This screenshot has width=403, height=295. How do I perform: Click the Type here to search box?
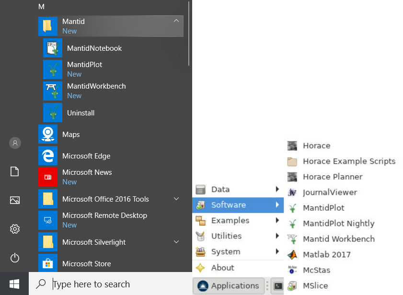pyautogui.click(x=110, y=284)
